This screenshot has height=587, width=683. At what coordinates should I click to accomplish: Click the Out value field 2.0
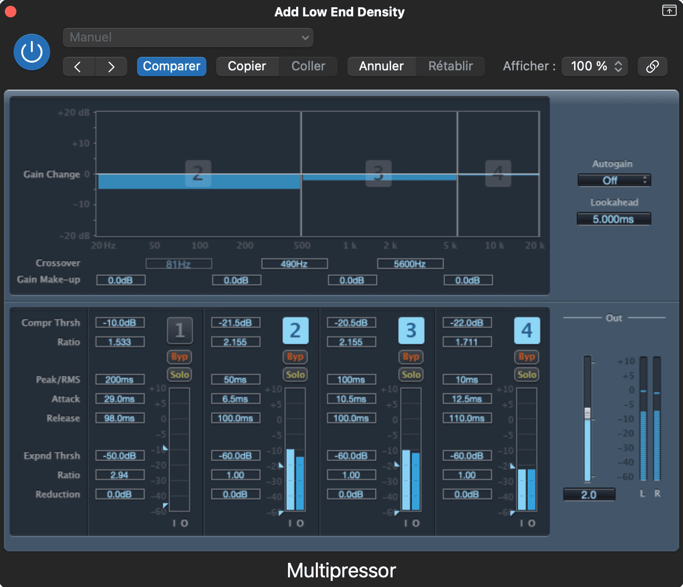(589, 494)
